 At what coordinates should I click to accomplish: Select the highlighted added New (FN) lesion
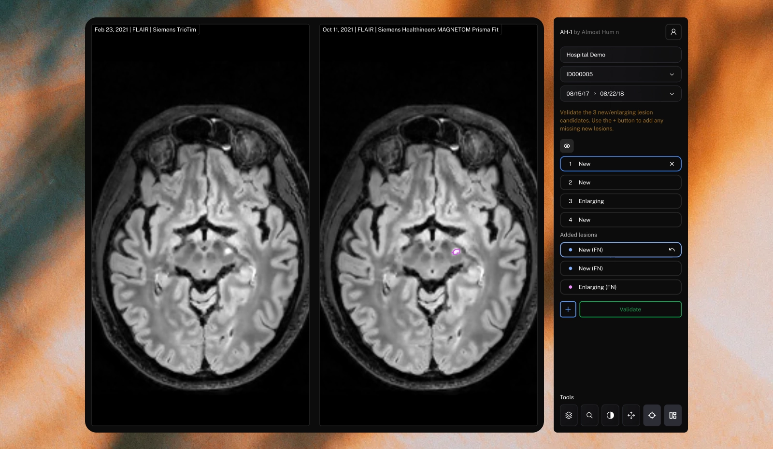click(x=621, y=250)
